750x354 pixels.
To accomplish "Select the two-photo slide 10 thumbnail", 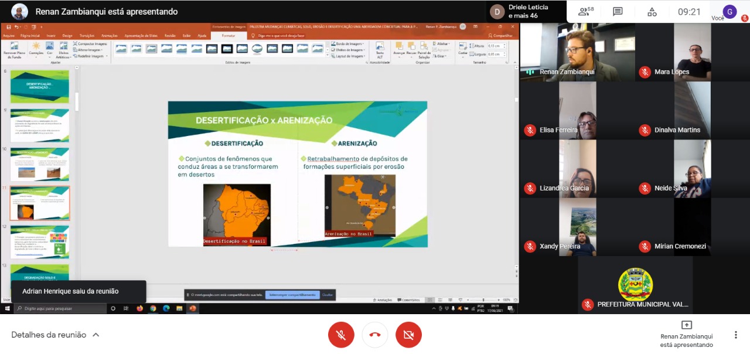I will click(x=39, y=164).
